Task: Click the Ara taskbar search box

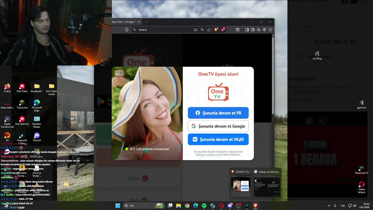Action: click(x=144, y=206)
